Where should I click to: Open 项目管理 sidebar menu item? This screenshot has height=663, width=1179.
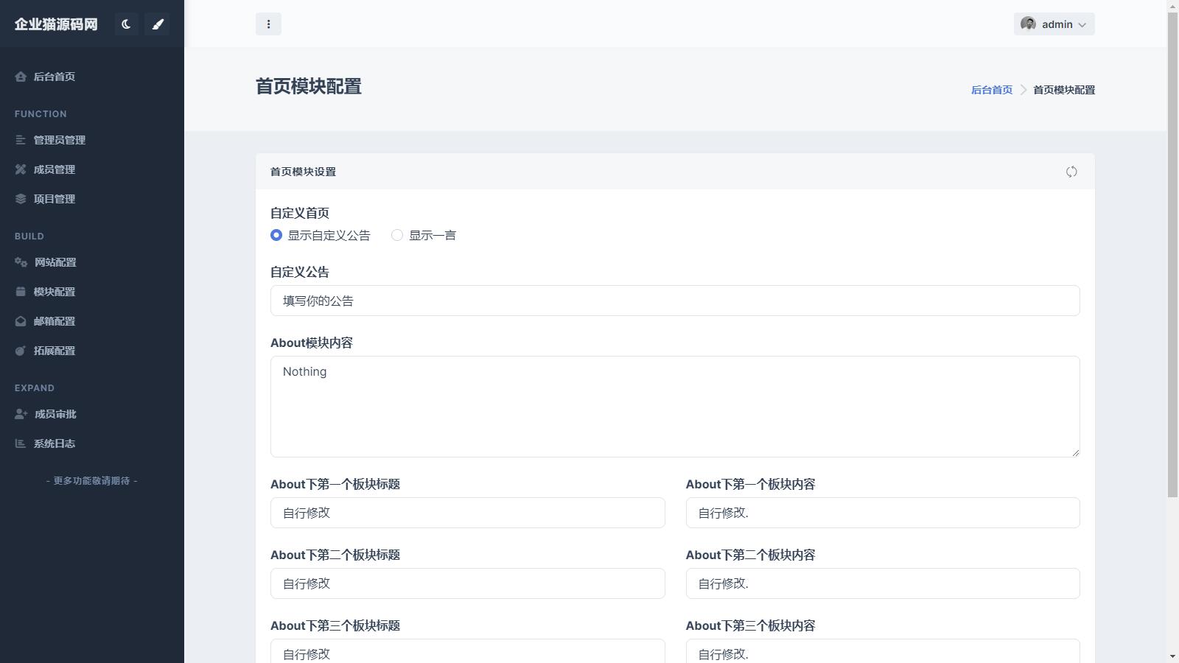coord(55,199)
